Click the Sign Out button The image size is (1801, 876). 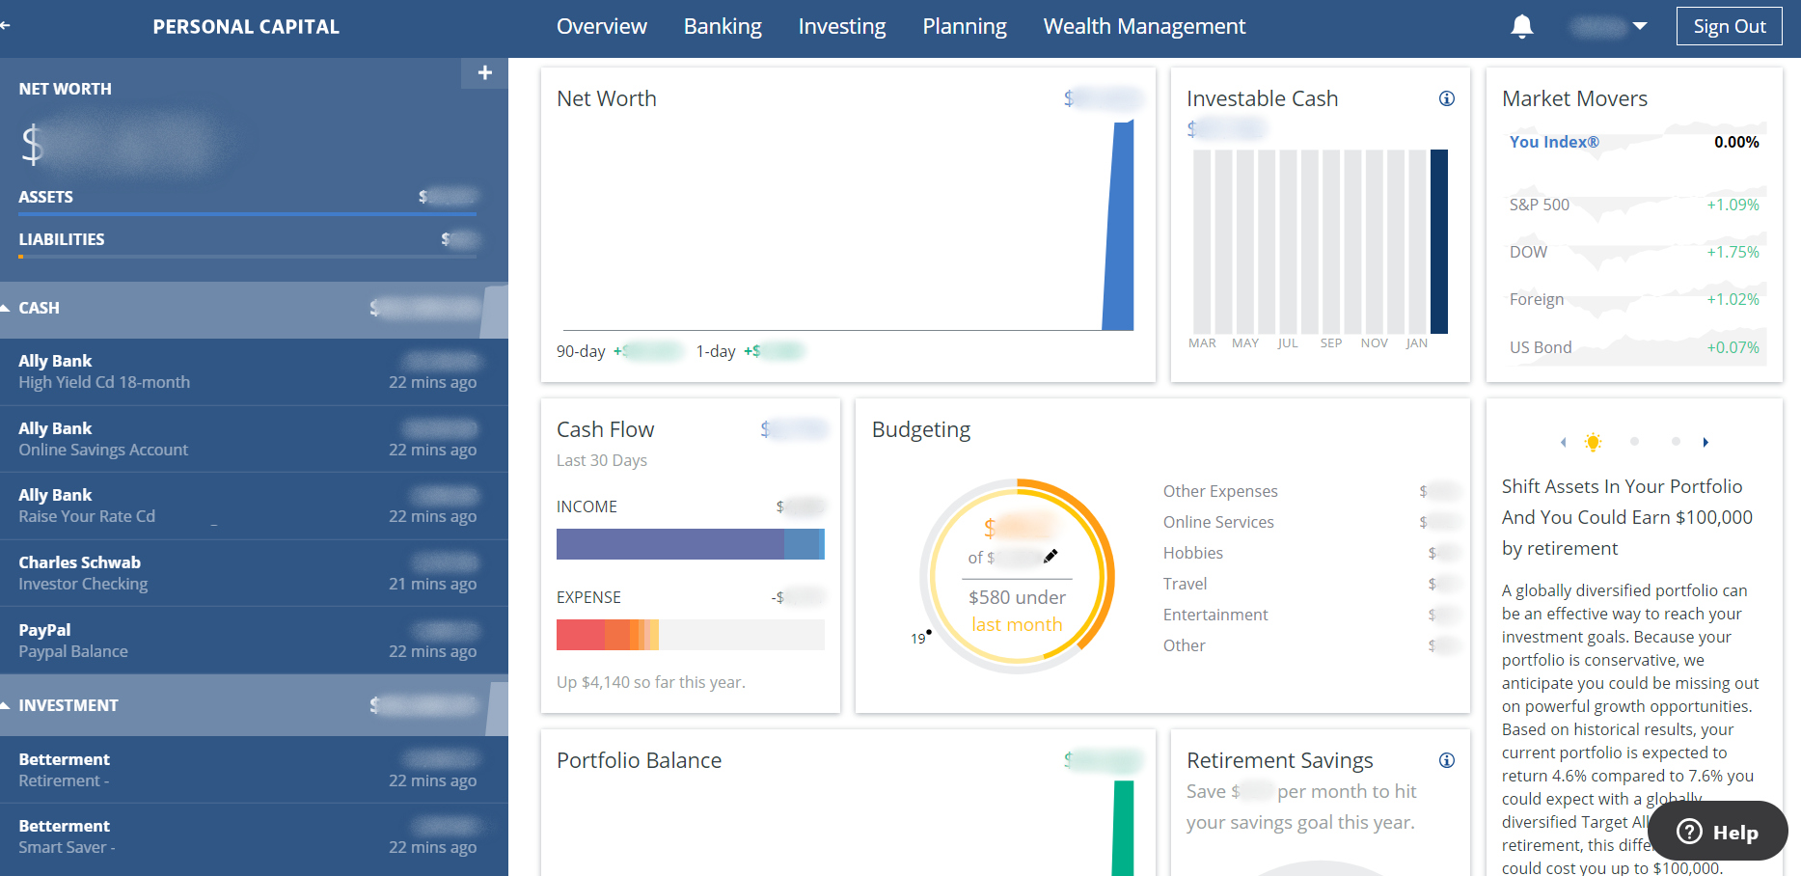pos(1730,27)
